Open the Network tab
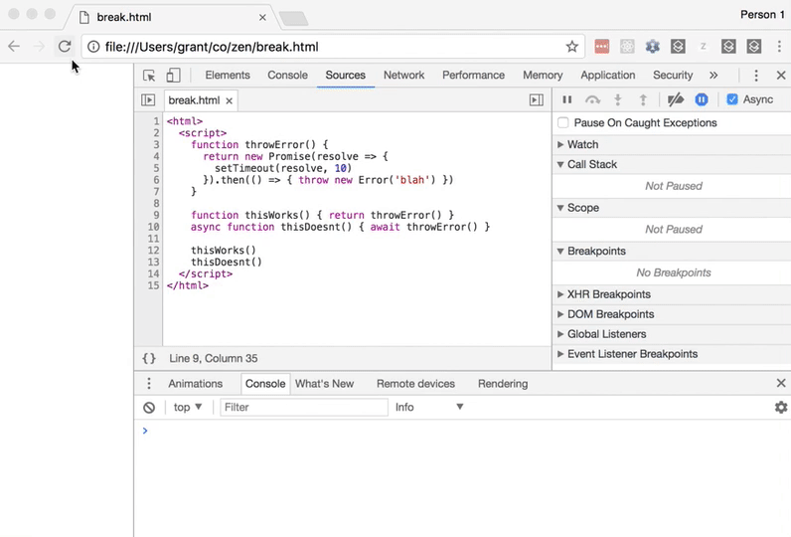The image size is (791, 537). point(403,76)
